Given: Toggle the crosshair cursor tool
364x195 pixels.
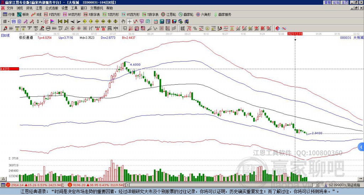Looking at the screenshot, I should [x=129, y=22].
